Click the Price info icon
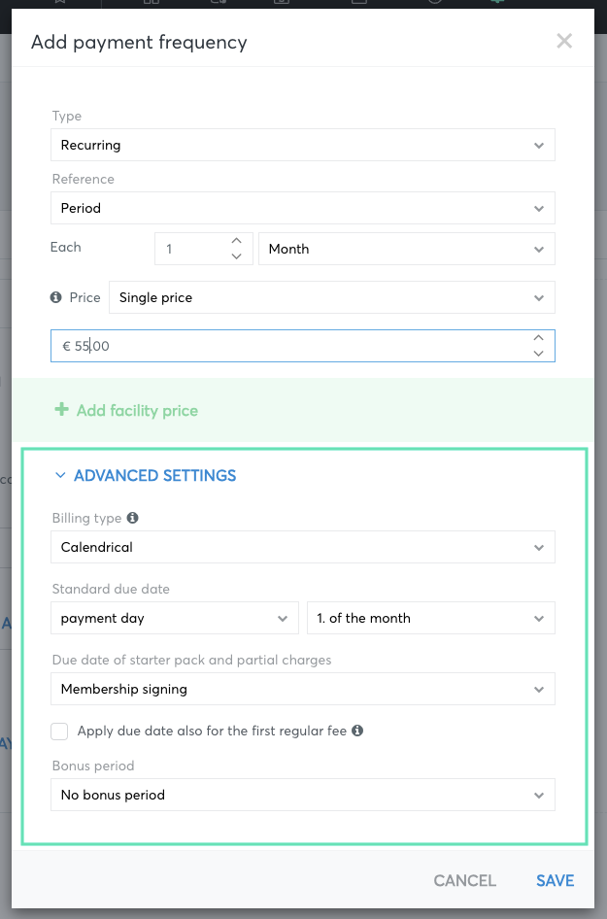Viewport: 607px width, 919px height. point(55,297)
